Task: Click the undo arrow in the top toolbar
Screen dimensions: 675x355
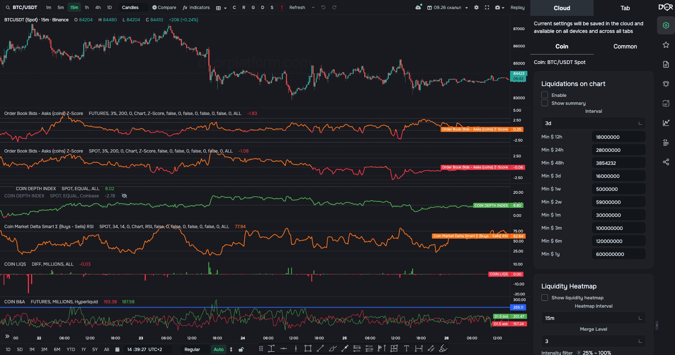Action: tap(323, 7)
